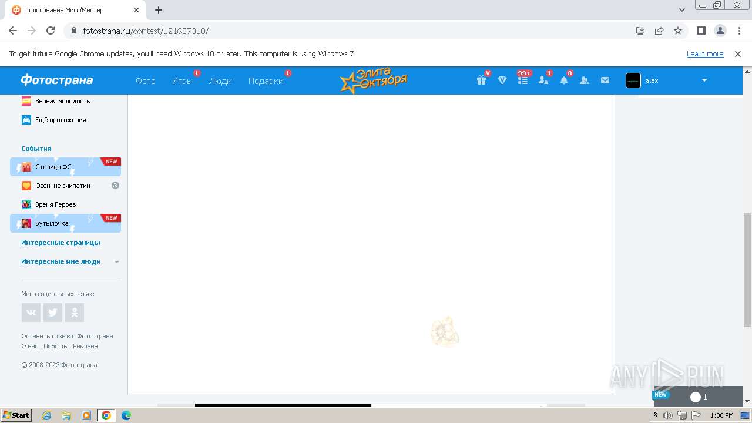Click Оставить отзыв о Фотостране link
Viewport: 752px width, 423px height.
pos(67,336)
